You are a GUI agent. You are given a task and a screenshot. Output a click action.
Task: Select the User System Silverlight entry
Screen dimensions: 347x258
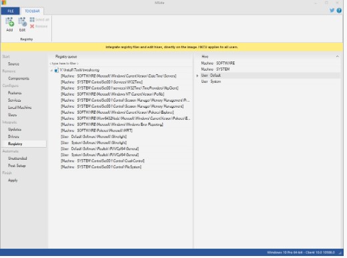(x=94, y=142)
